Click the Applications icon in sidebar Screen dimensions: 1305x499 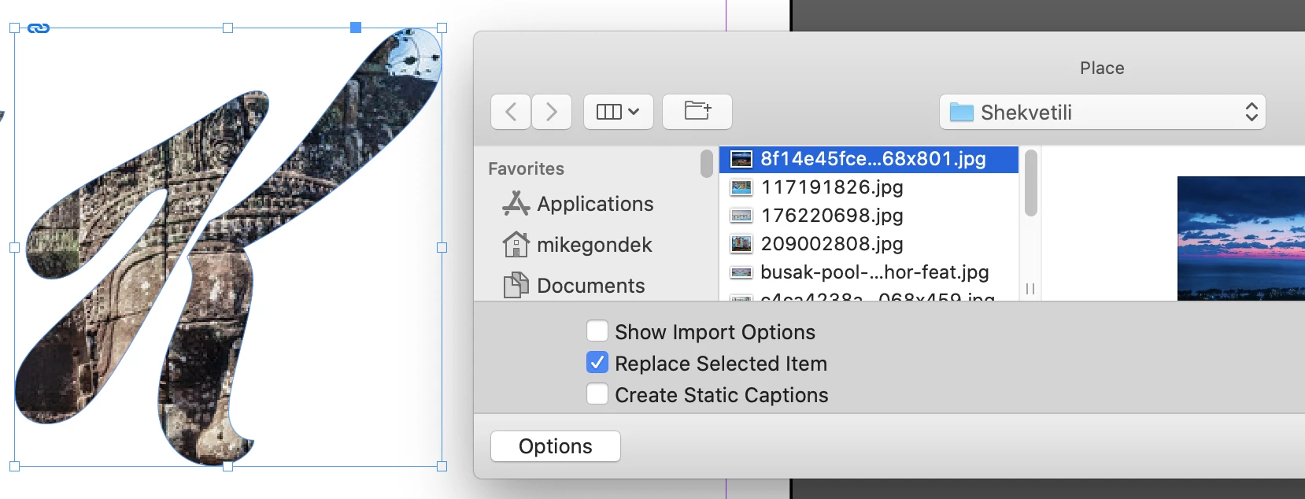tap(516, 204)
